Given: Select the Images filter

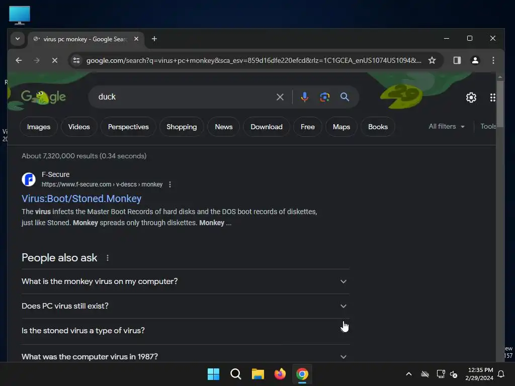Looking at the screenshot, I should (39, 127).
